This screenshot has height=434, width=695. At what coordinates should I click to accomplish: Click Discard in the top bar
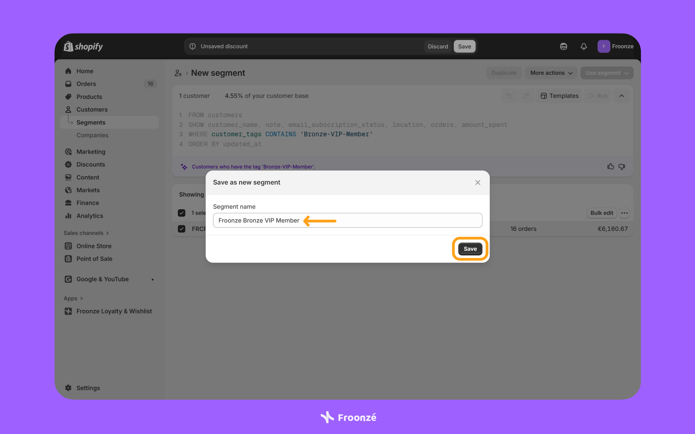pyautogui.click(x=438, y=46)
